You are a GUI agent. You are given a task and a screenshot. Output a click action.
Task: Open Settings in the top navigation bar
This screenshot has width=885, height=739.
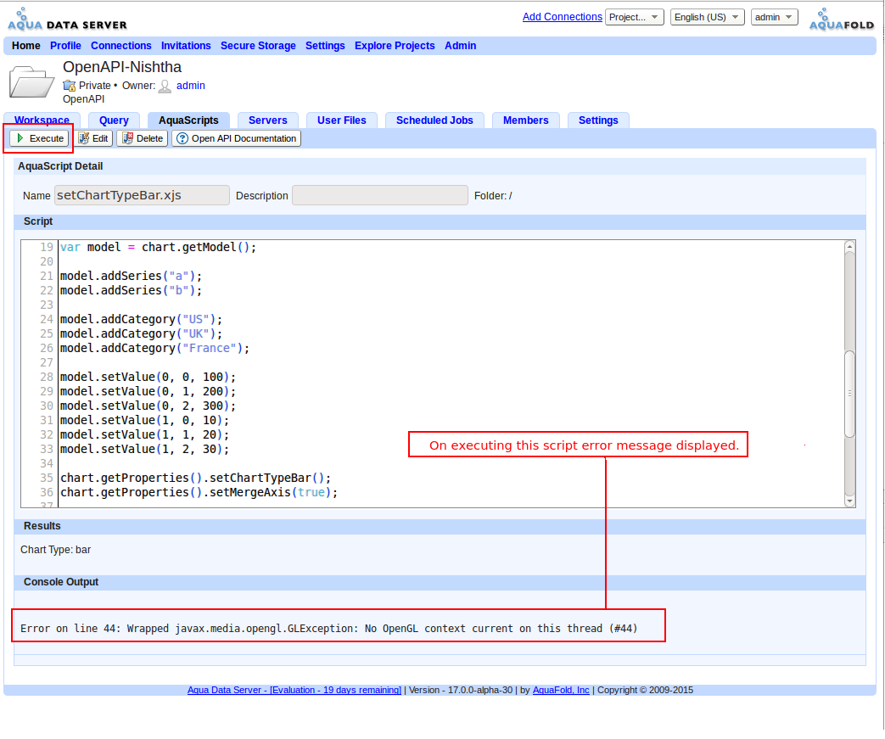coord(325,46)
